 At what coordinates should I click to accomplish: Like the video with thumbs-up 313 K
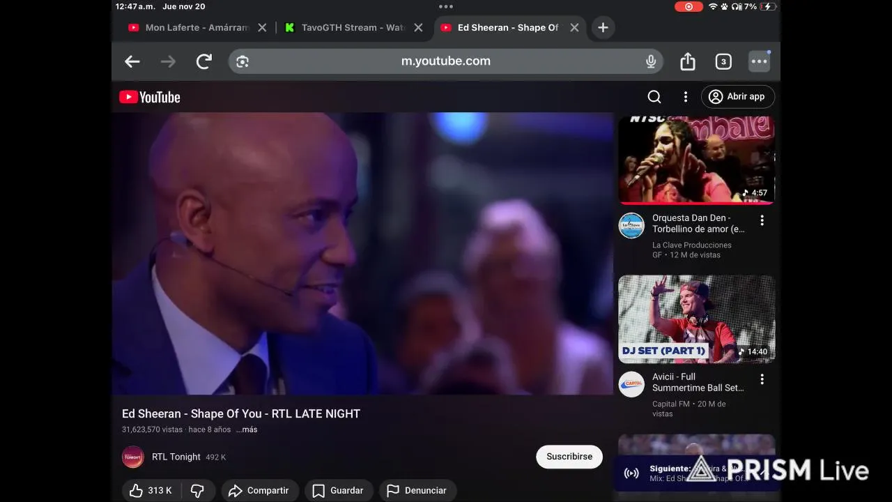point(151,491)
